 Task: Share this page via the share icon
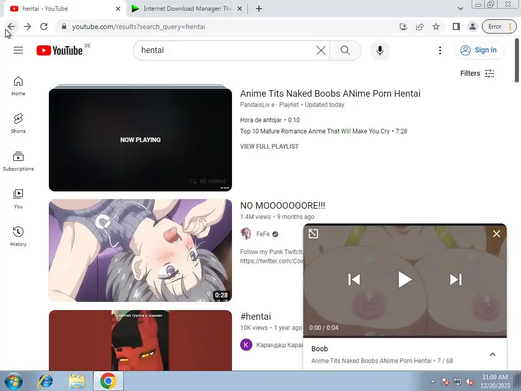pyautogui.click(x=420, y=26)
